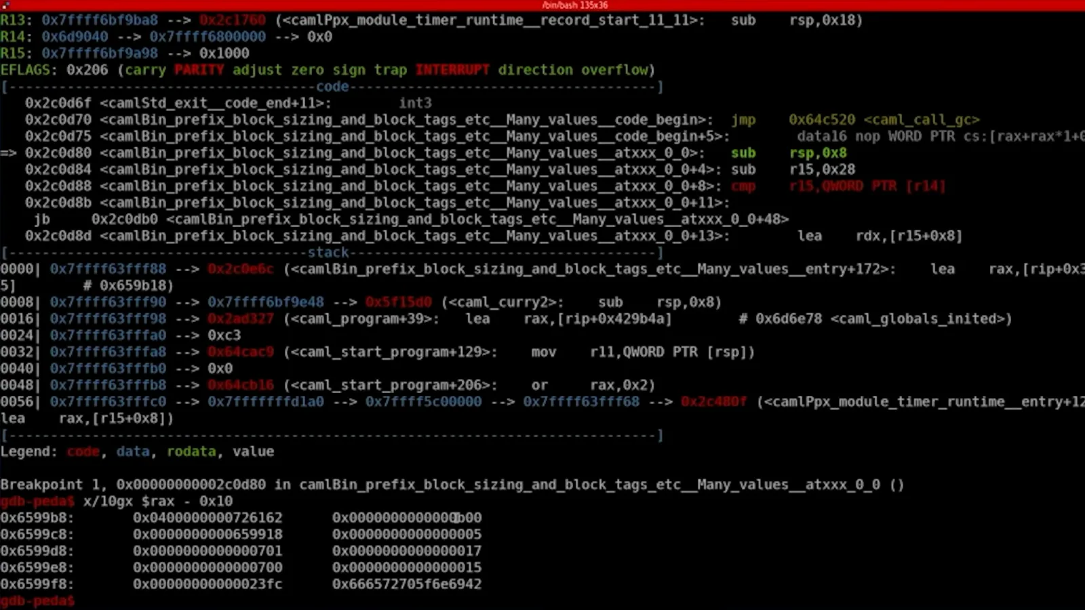
Task: Click the typed command x/10gx $rax - 0x10
Action: tap(158, 502)
